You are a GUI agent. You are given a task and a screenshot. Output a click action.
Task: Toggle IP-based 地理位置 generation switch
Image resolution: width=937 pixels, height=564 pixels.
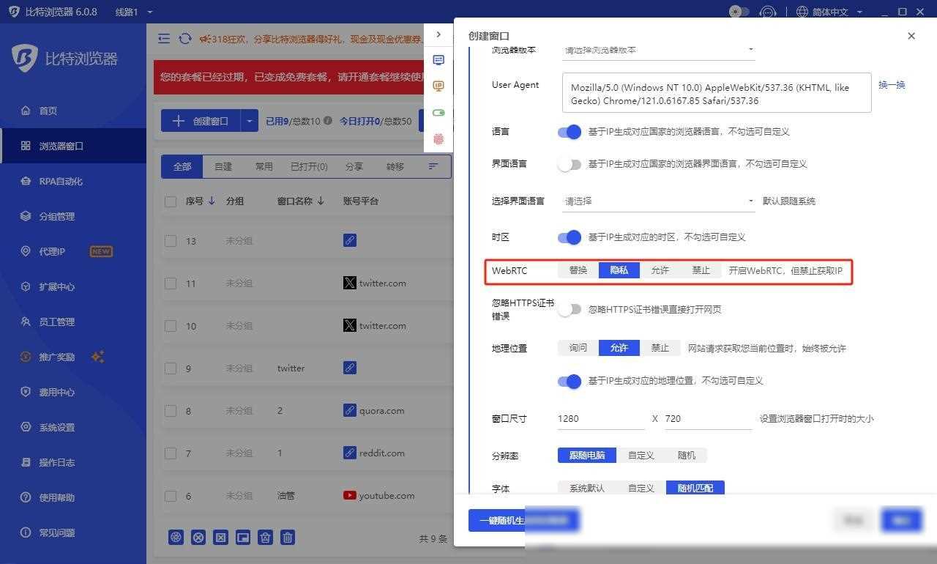tap(570, 381)
